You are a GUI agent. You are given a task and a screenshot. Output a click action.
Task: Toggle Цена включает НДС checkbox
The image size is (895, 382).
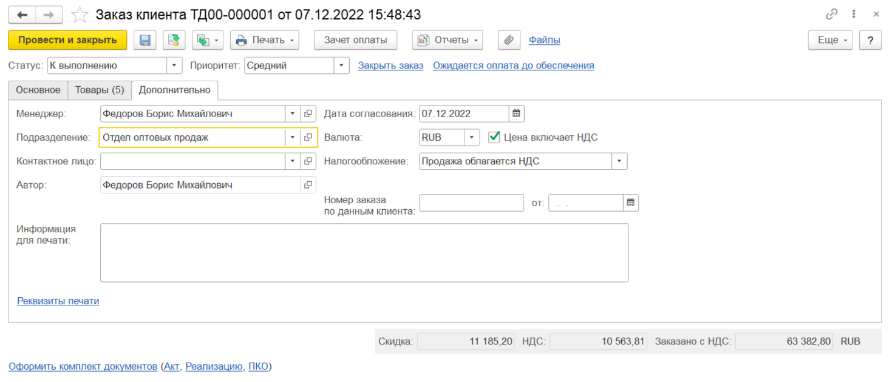coord(494,137)
